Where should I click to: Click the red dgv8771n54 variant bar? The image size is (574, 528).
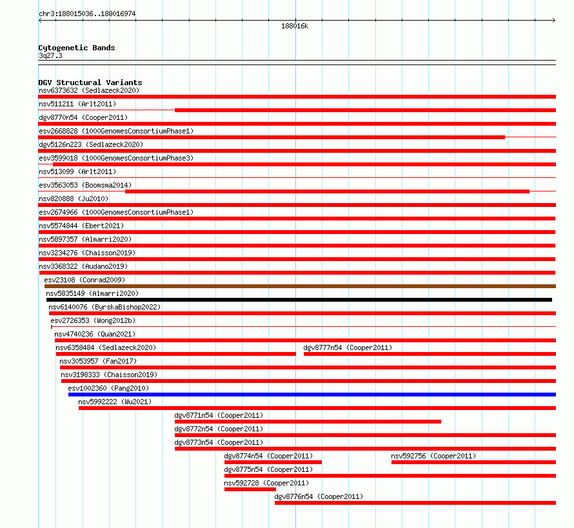pos(308,422)
